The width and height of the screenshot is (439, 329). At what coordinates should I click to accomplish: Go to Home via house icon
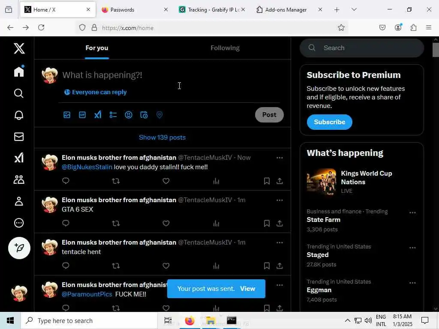(19, 71)
